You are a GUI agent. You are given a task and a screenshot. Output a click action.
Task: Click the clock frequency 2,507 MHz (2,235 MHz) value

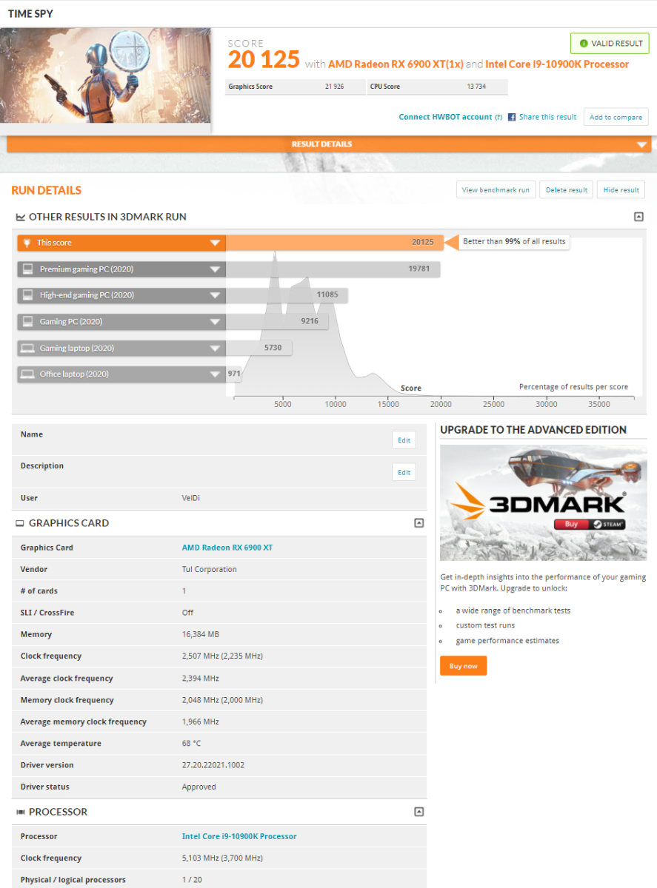pos(222,656)
